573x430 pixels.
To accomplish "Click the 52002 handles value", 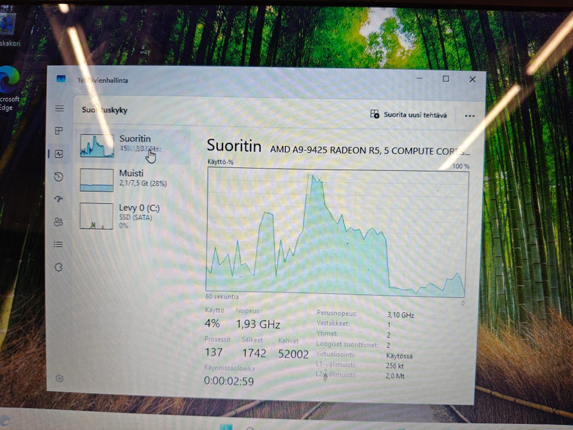I will point(293,354).
